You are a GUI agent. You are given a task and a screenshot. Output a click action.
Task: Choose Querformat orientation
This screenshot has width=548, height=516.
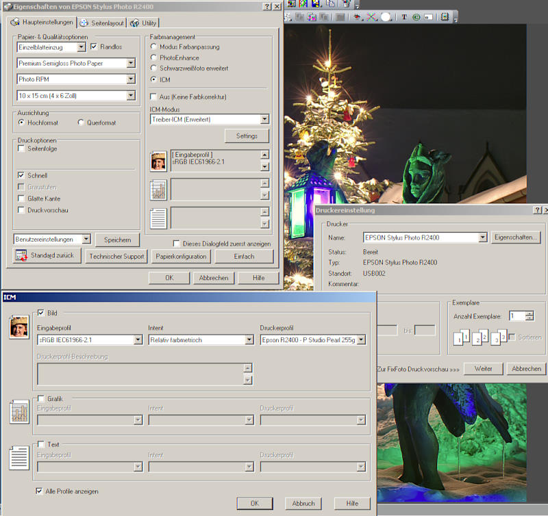[x=81, y=122]
